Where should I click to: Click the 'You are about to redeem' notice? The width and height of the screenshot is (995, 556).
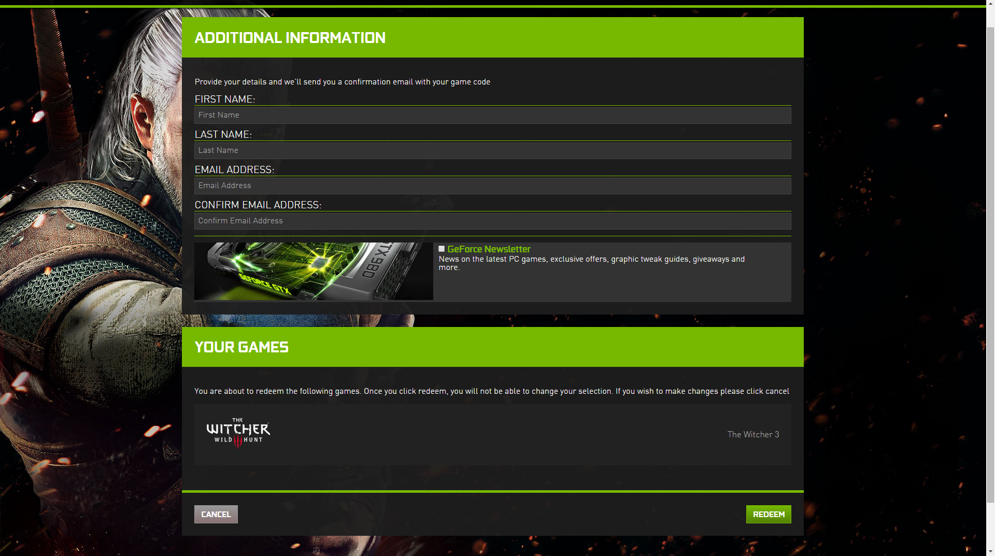pyautogui.click(x=492, y=391)
